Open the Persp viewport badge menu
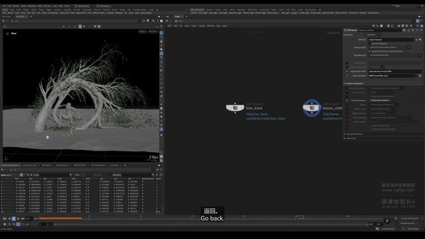The height and width of the screenshot is (239, 425). pyautogui.click(x=143, y=32)
